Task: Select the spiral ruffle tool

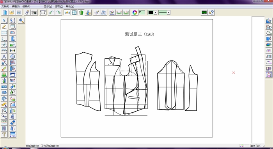Action: pyautogui.click(x=4, y=99)
